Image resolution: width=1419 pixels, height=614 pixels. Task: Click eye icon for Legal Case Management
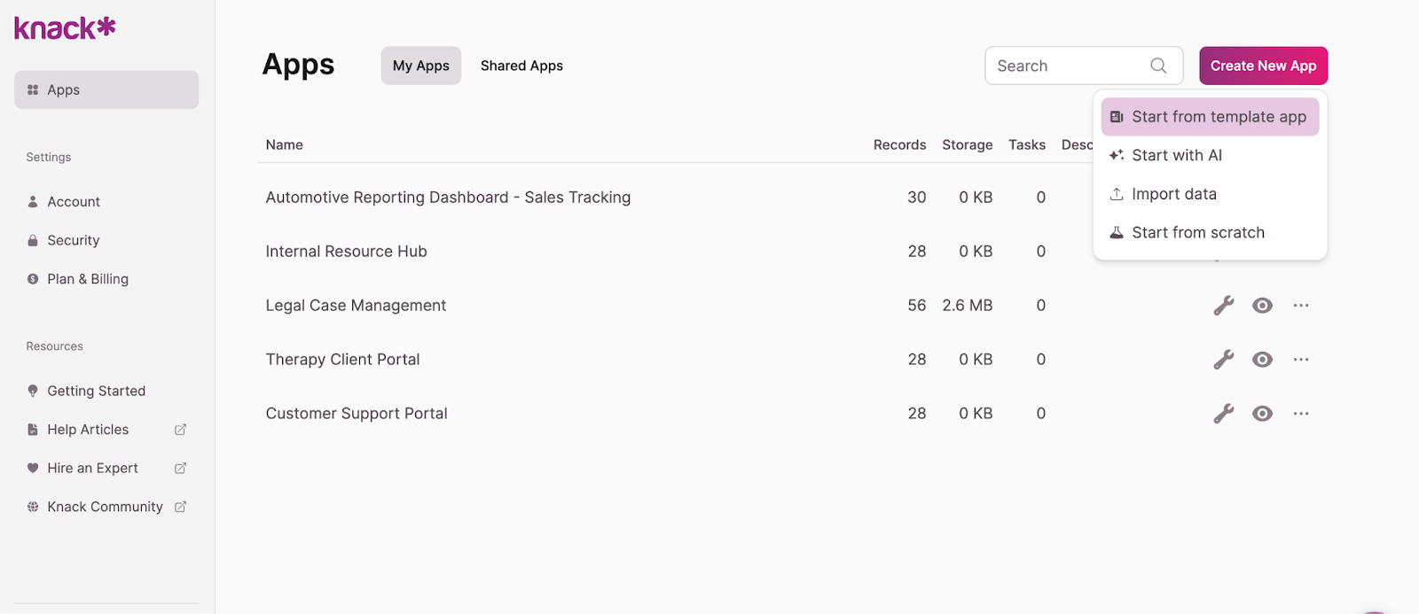pyautogui.click(x=1262, y=306)
